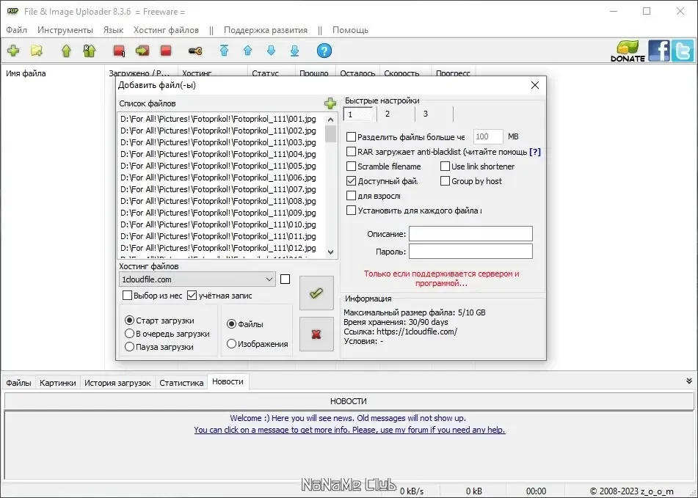Image resolution: width=698 pixels, height=498 pixels.
Task: Confirm dialog with green checkmark button
Action: (x=316, y=293)
